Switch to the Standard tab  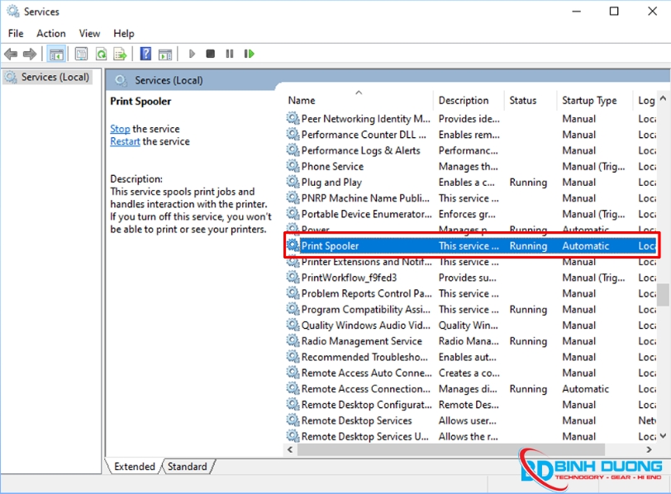tap(188, 467)
